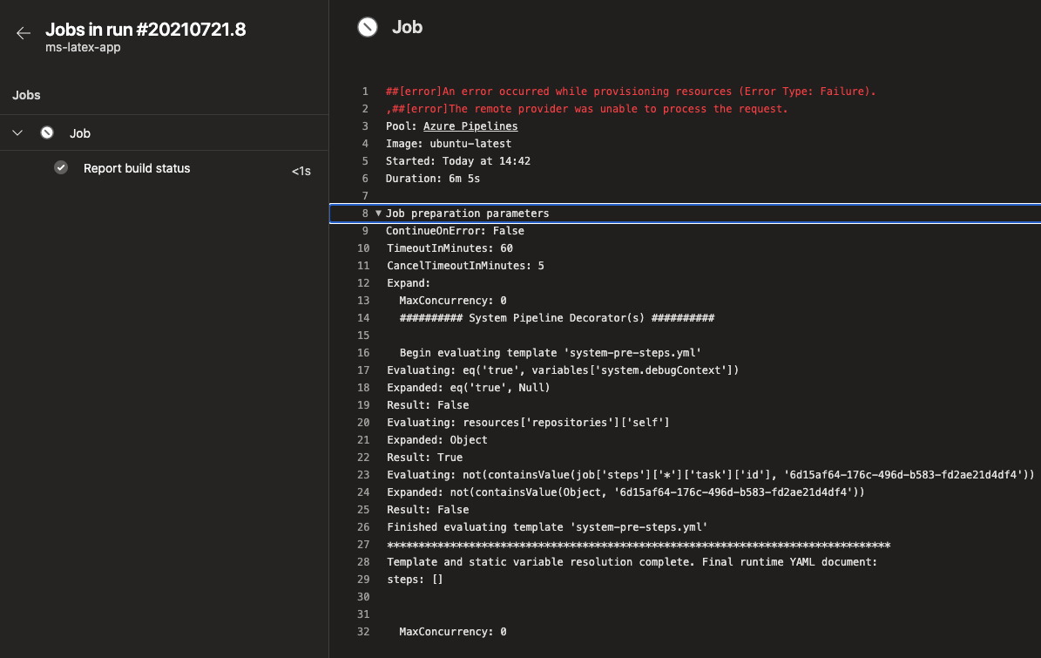Screen dimensions: 1041x658
Task: Select the Job node in the Jobs panel
Action: tap(79, 132)
